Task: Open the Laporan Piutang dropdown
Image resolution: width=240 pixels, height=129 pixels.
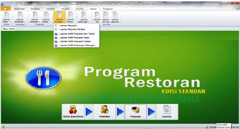Action: click(70, 17)
